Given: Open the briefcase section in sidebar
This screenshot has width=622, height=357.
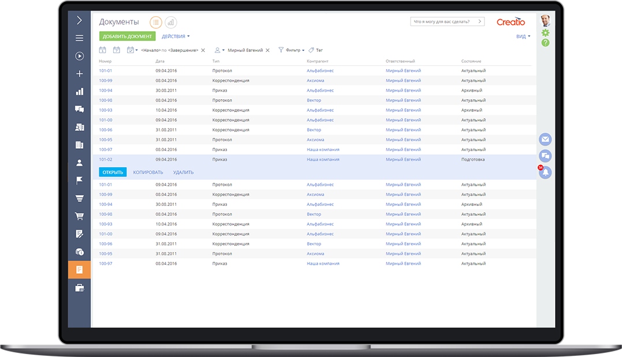Looking at the screenshot, I should tap(79, 288).
